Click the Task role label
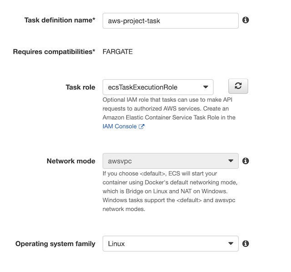Screen dimensions: 291x272 [x=80, y=87]
